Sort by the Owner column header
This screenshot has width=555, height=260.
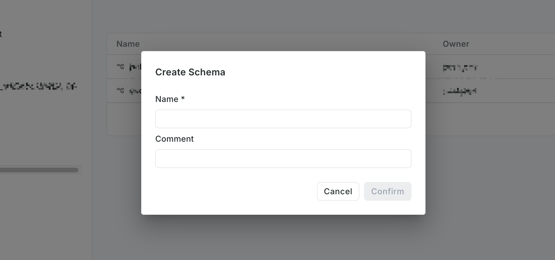tap(456, 44)
